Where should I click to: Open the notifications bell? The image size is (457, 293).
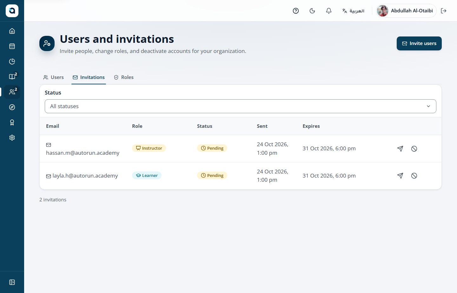tap(329, 11)
